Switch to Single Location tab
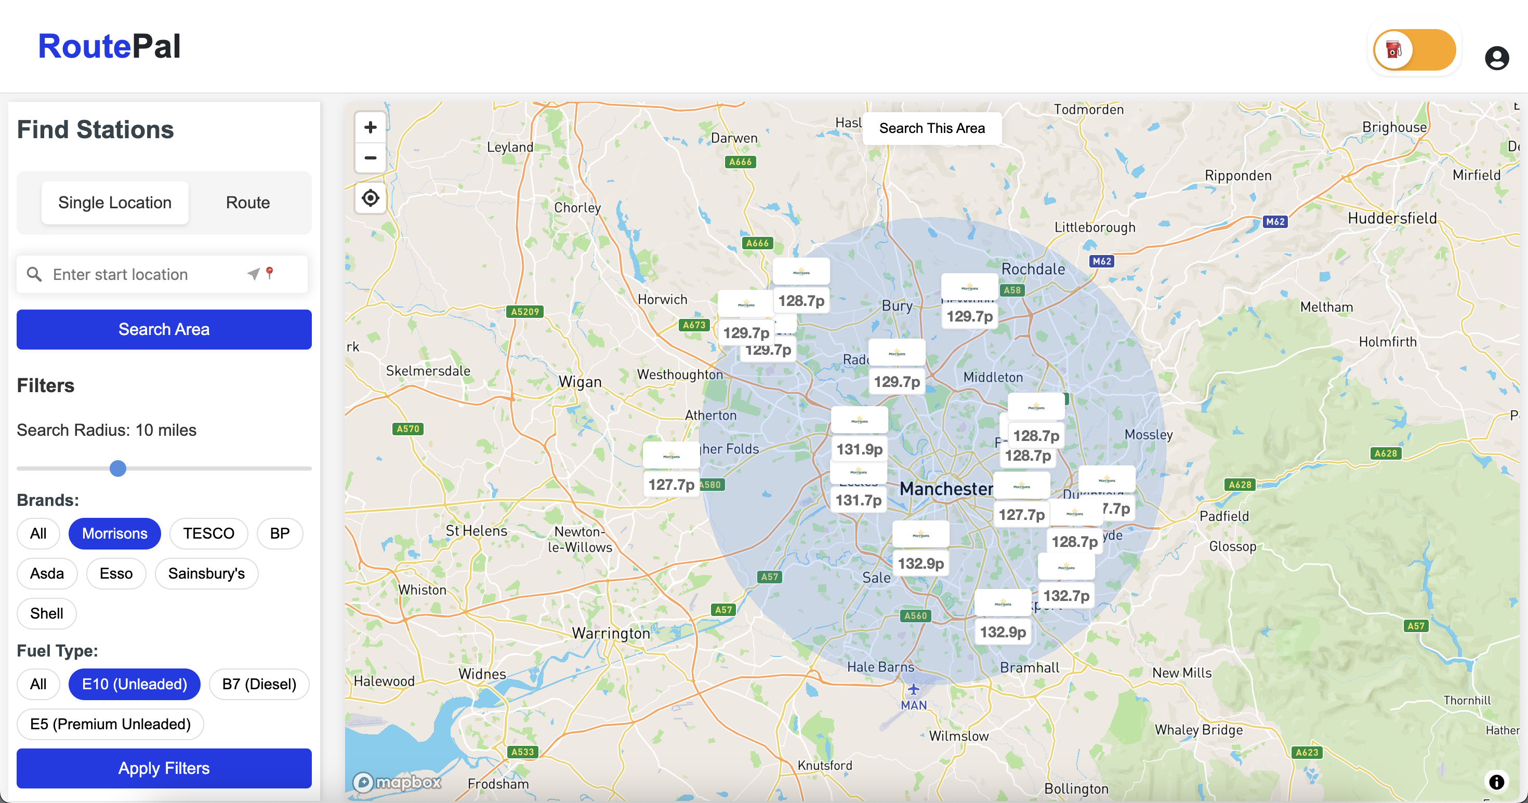The image size is (1528, 803). [115, 203]
